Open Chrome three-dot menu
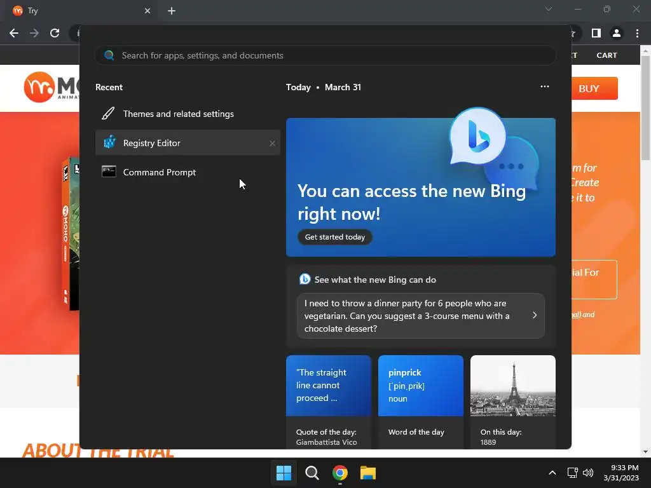Screen dimensions: 651x488 637,33
